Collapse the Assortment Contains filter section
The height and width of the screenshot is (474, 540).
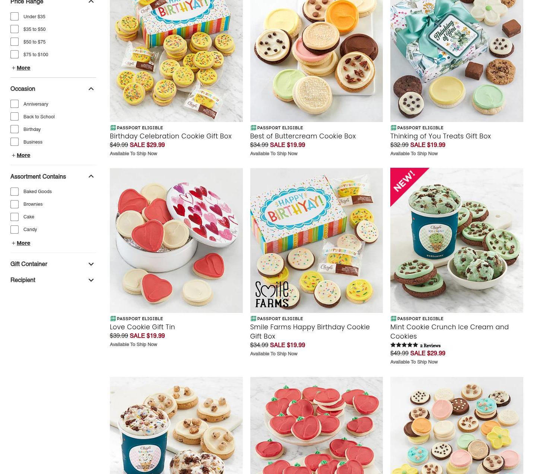(x=91, y=176)
